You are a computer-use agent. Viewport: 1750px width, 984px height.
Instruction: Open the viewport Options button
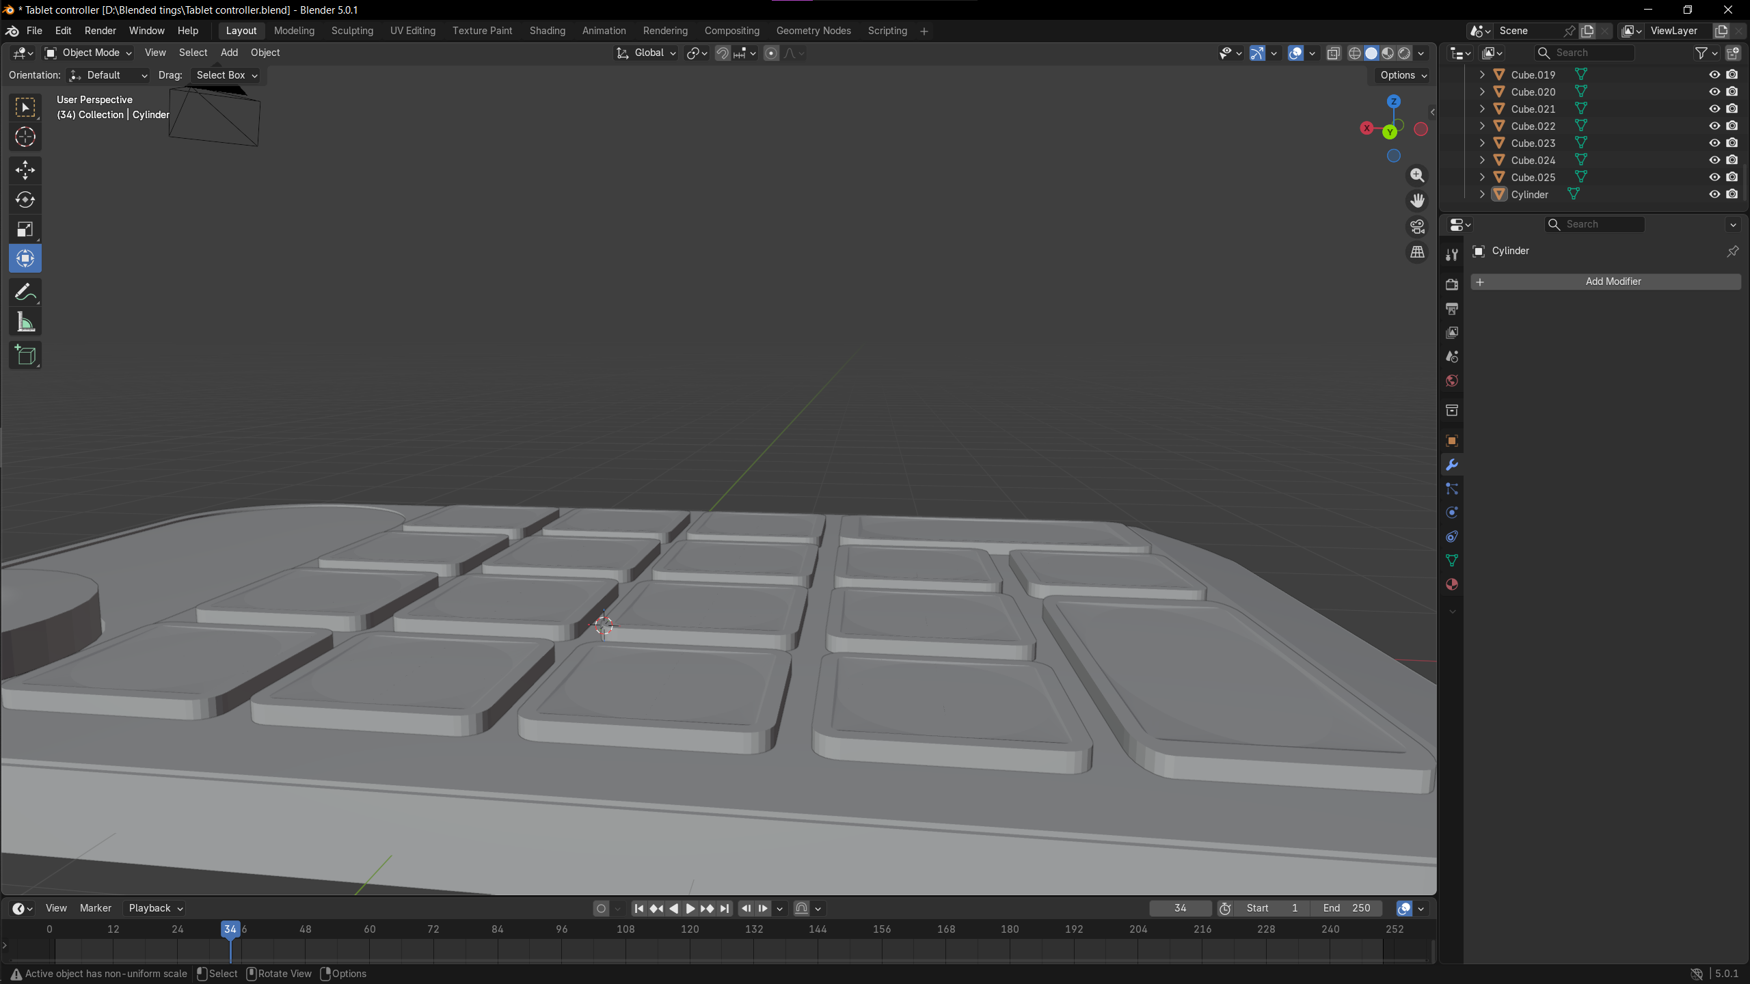pos(1403,75)
